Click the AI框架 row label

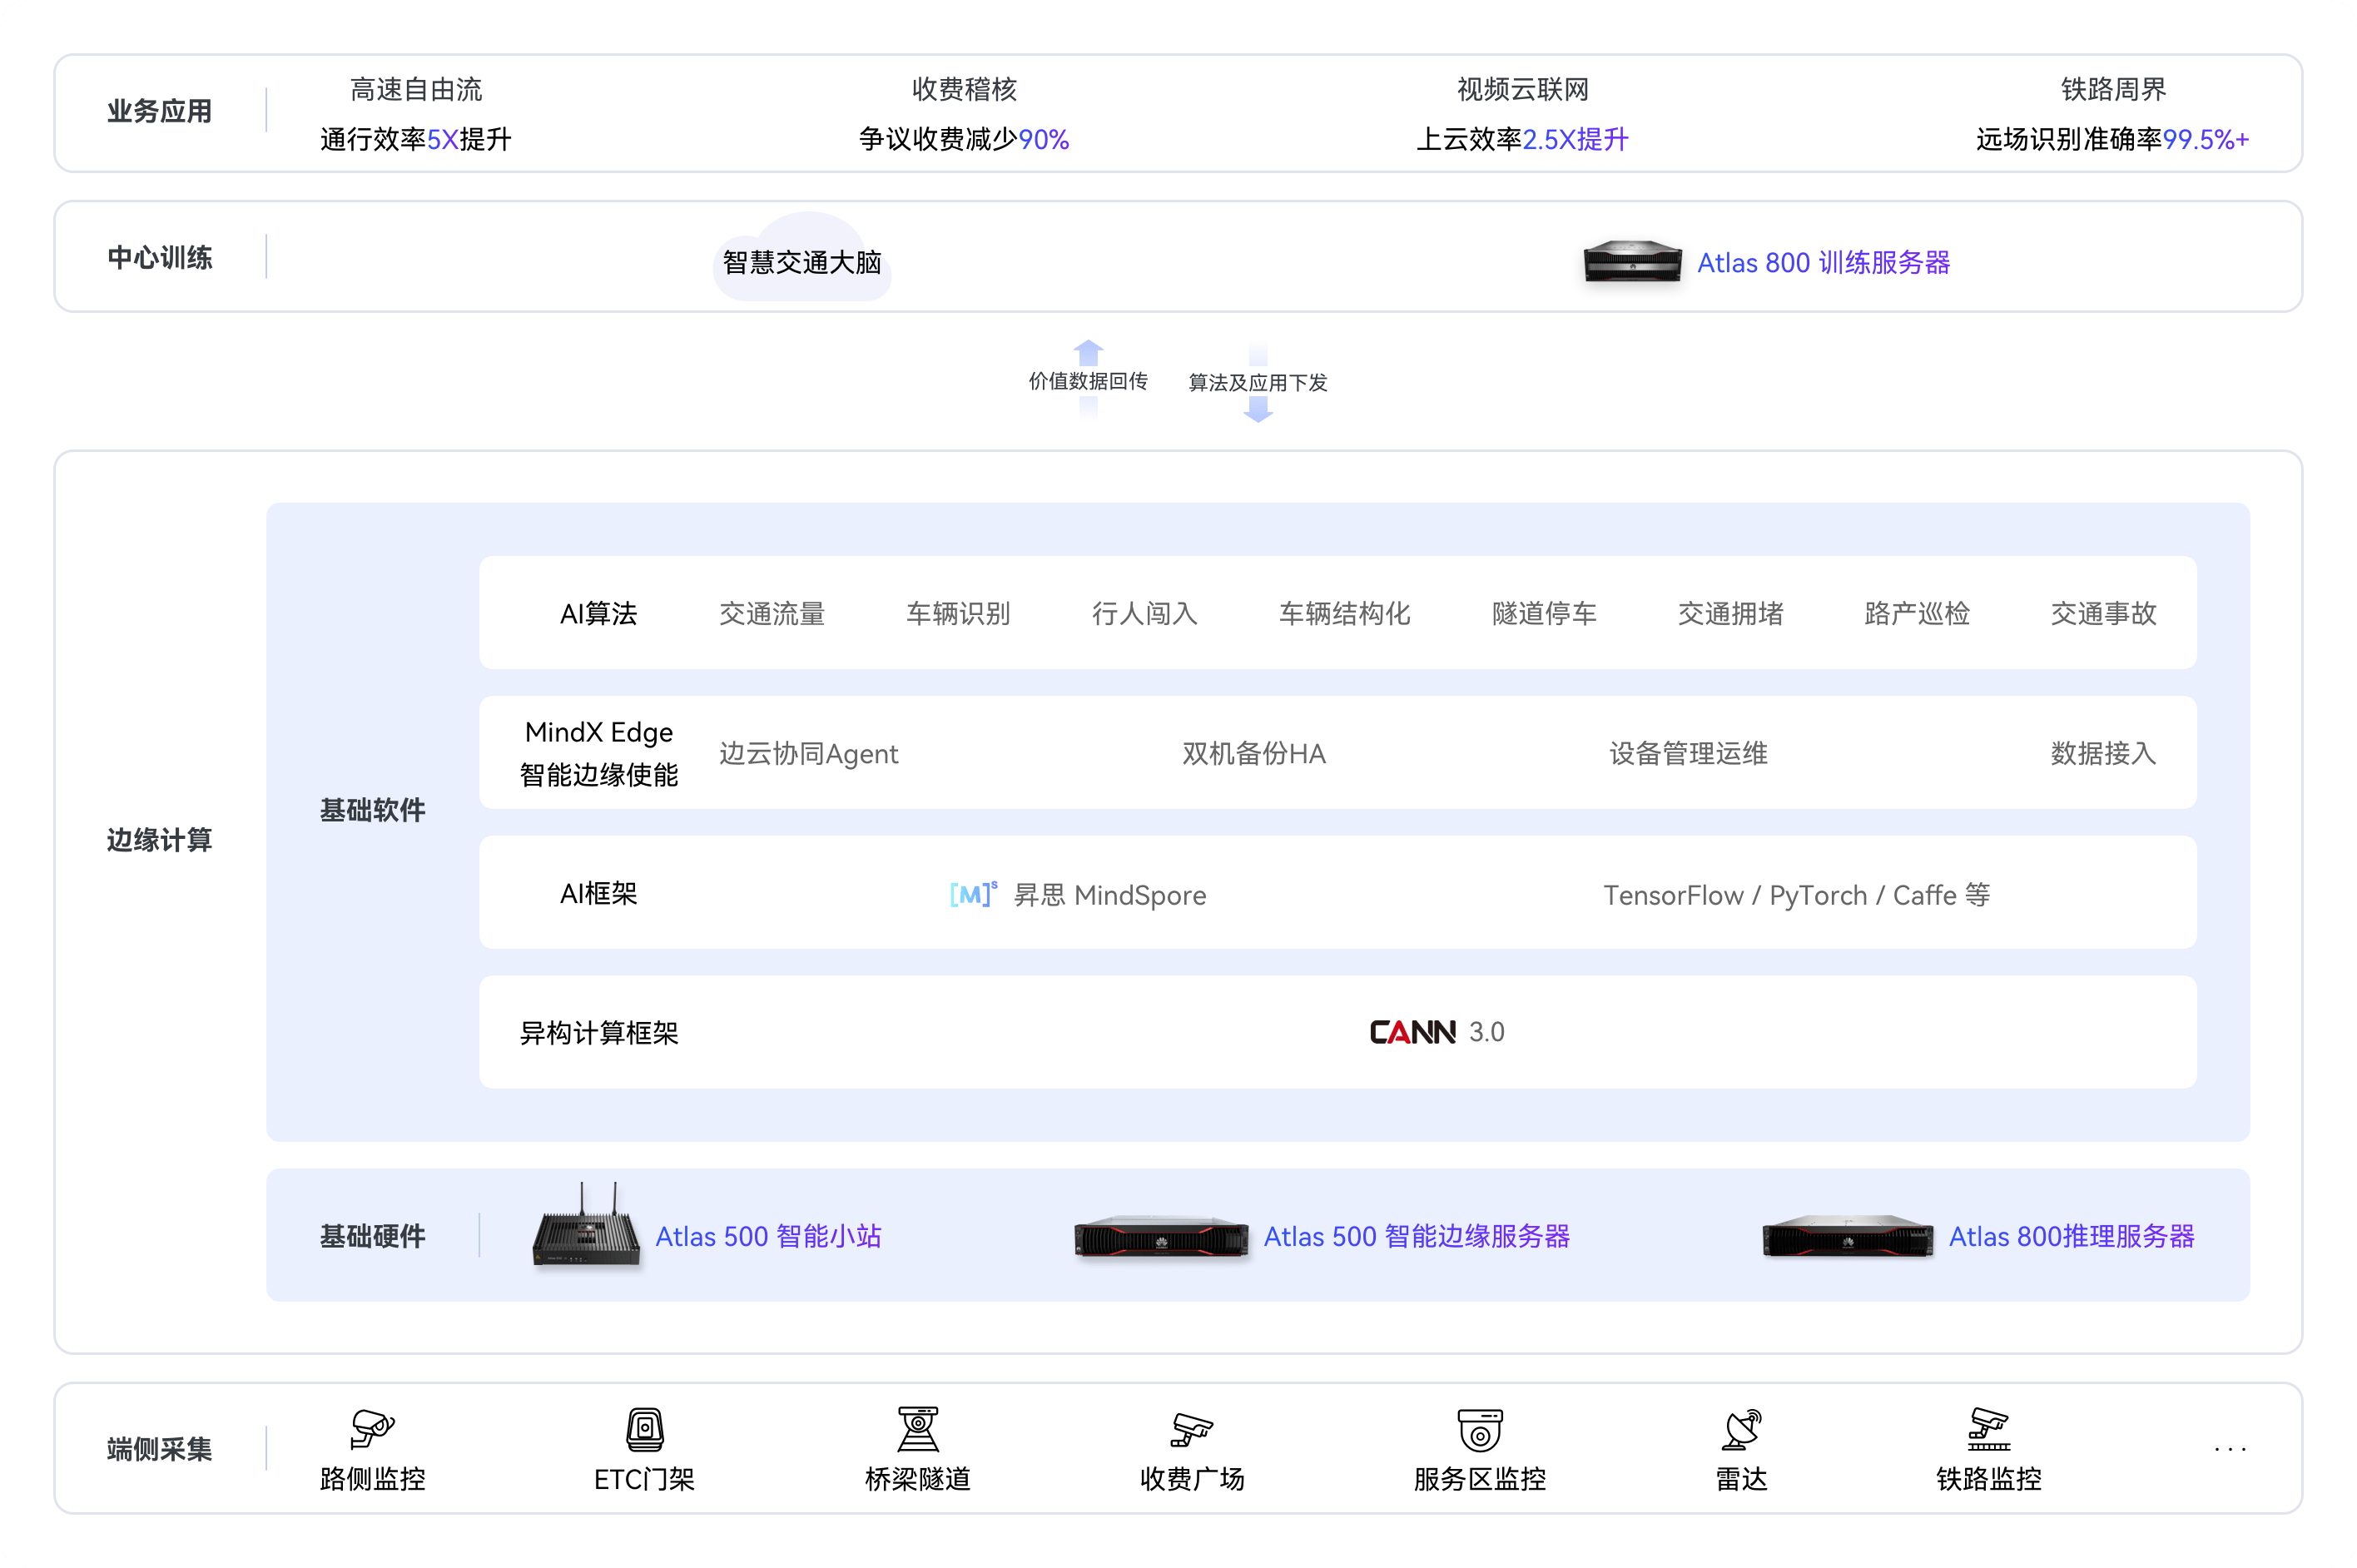pyautogui.click(x=598, y=894)
